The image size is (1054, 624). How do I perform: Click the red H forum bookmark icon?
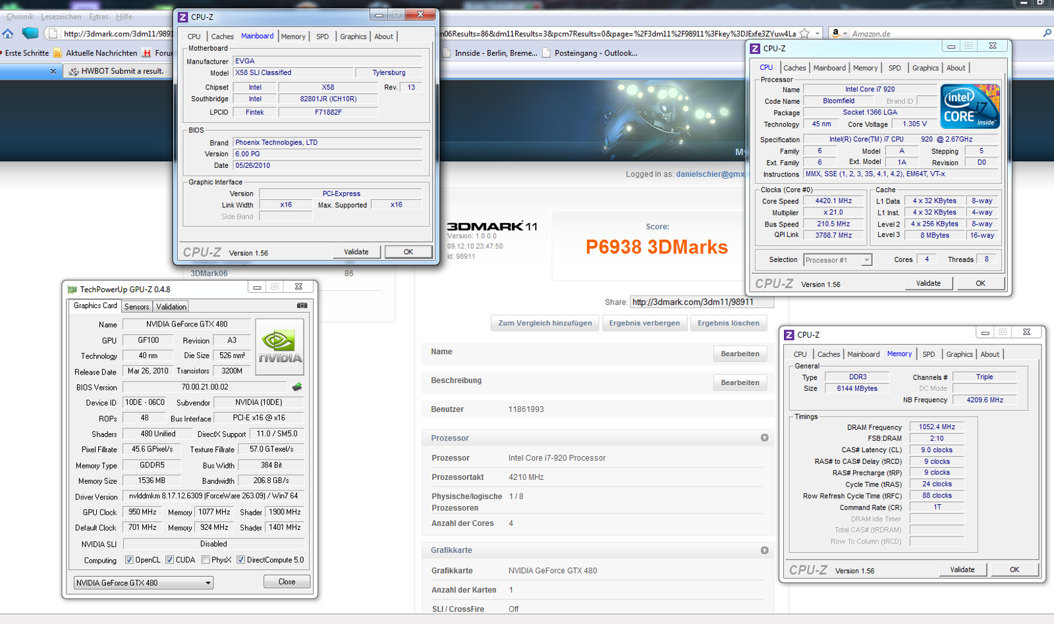(147, 53)
